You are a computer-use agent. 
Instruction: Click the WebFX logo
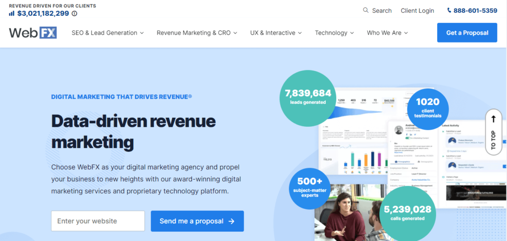[x=33, y=33]
